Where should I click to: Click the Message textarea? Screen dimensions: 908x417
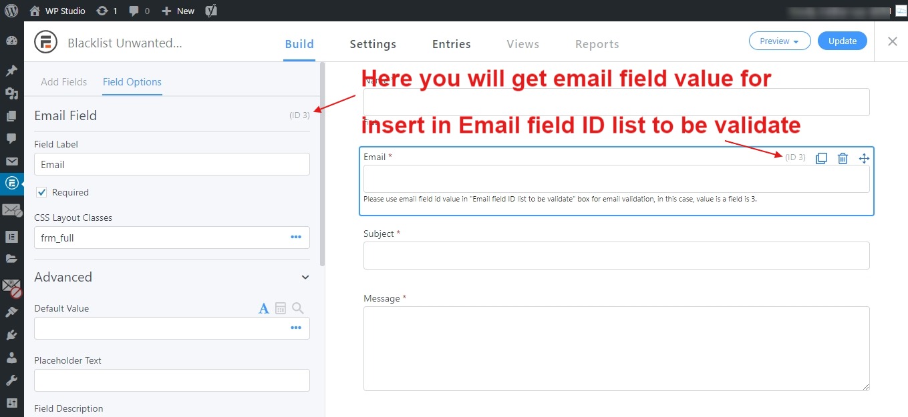(x=616, y=348)
